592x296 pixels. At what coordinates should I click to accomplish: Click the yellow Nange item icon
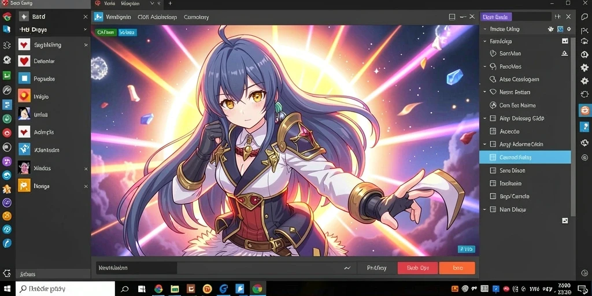[x=24, y=186]
